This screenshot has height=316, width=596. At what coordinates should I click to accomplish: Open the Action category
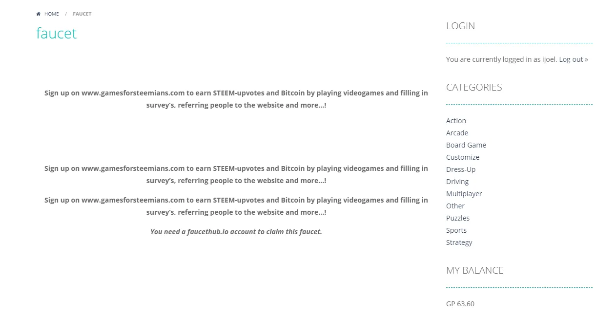456,121
